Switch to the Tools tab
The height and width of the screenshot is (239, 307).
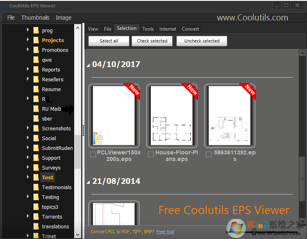click(148, 29)
